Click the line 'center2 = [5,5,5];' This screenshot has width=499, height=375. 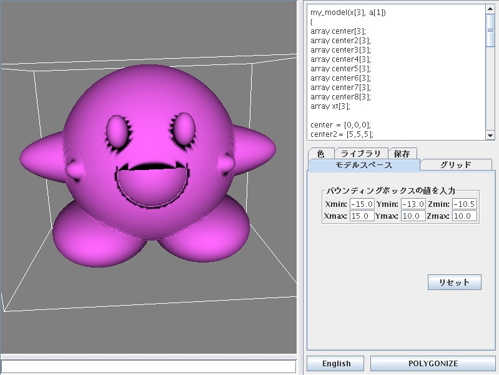click(342, 134)
